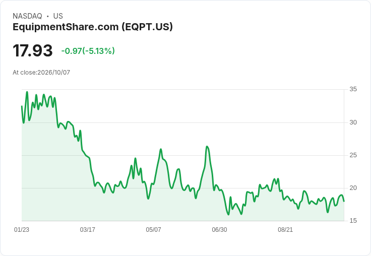Click the 03/17 date on x-axis

[x=88, y=229]
